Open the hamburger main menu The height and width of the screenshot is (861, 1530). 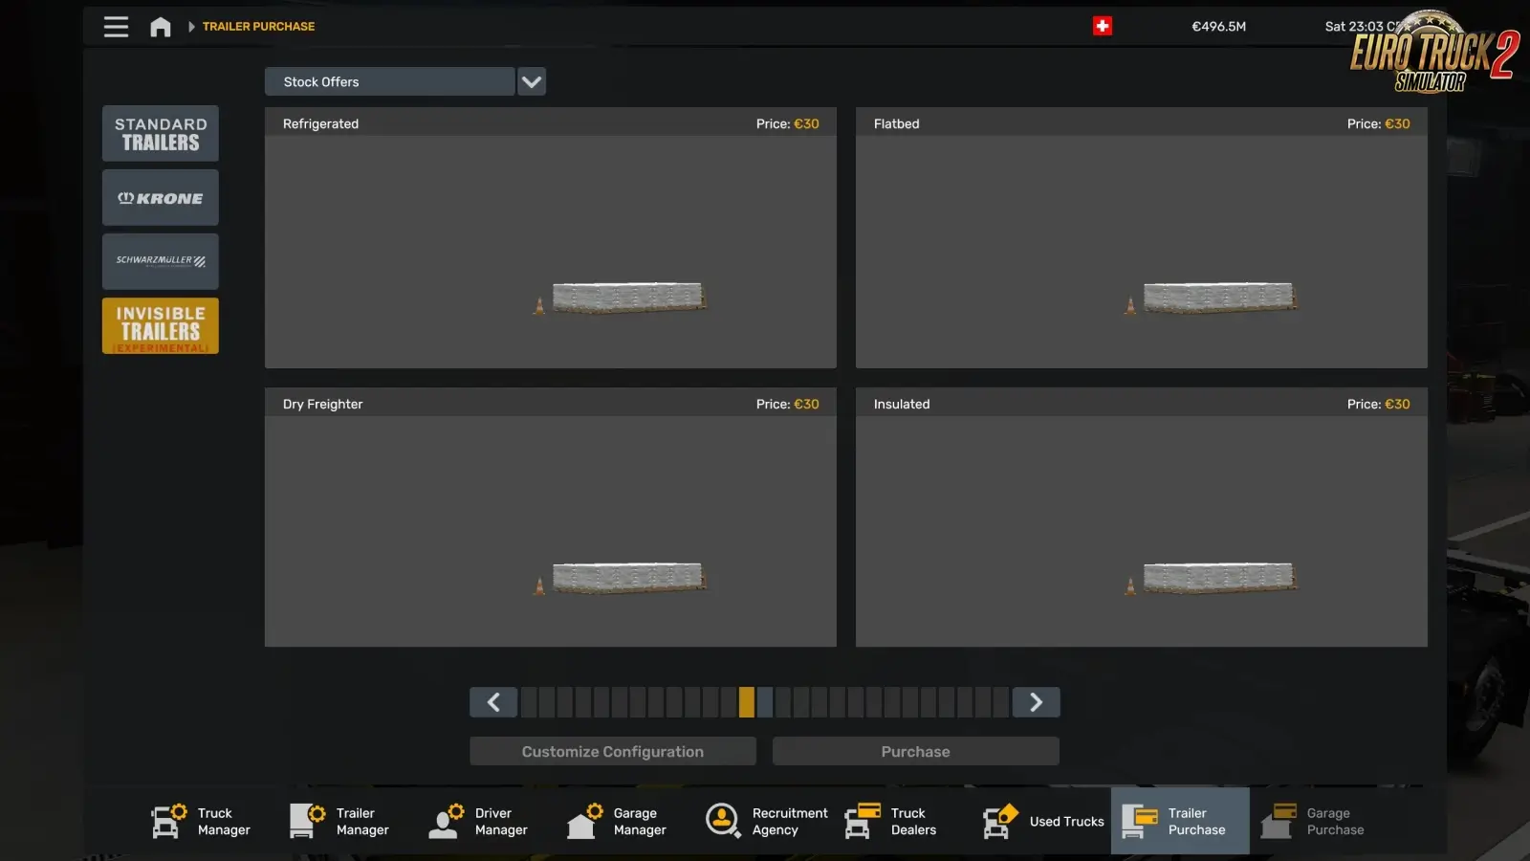pos(116,27)
